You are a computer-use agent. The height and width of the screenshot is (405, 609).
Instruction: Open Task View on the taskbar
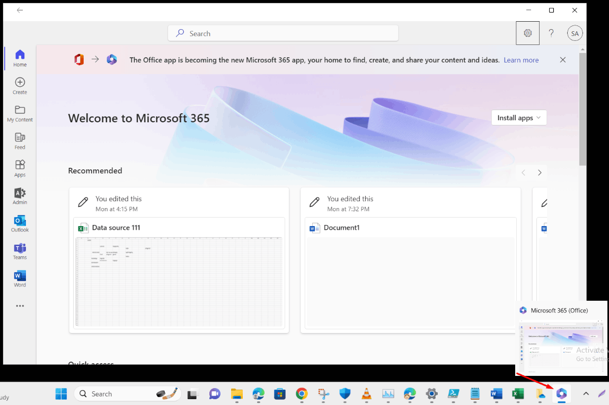[192, 394]
